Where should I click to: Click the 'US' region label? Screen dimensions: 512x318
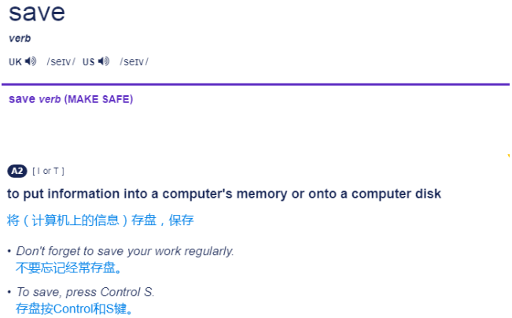point(88,62)
